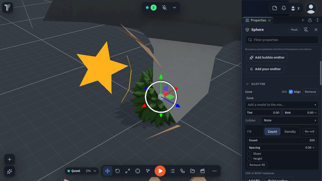Focus the Filter properties search field

click(x=282, y=40)
